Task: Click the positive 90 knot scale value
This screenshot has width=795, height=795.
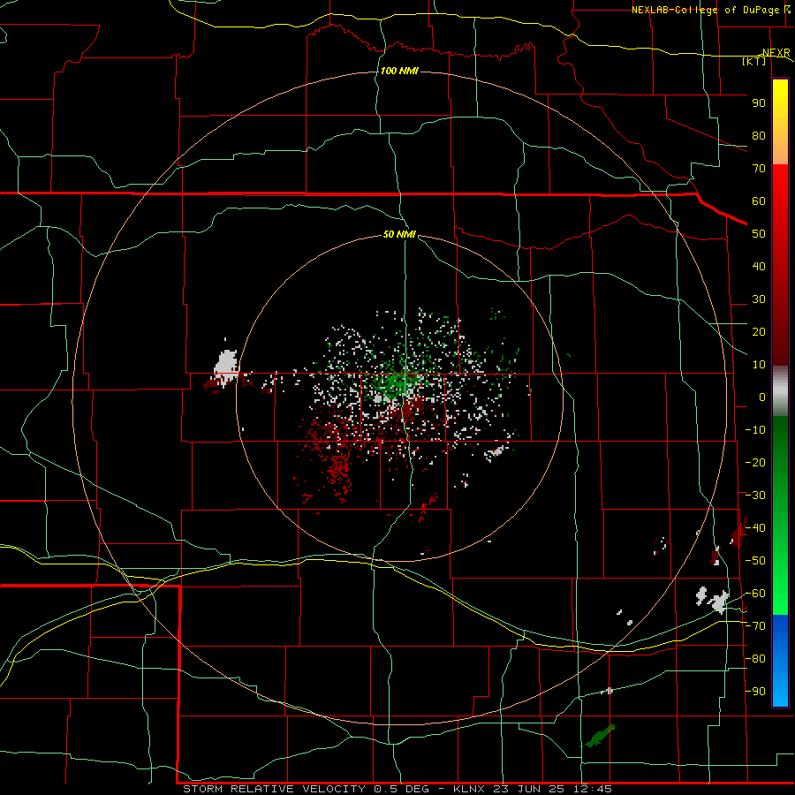Action: [759, 103]
